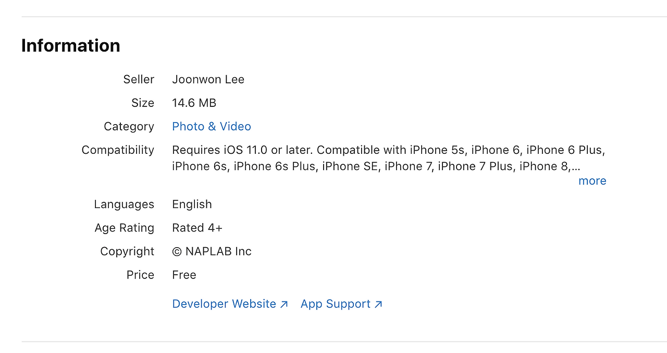Click the Languages field label
This screenshot has width=667, height=353.
point(124,204)
